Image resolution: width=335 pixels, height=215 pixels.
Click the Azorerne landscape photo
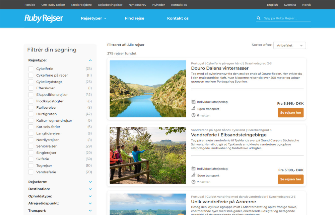tap(148, 204)
